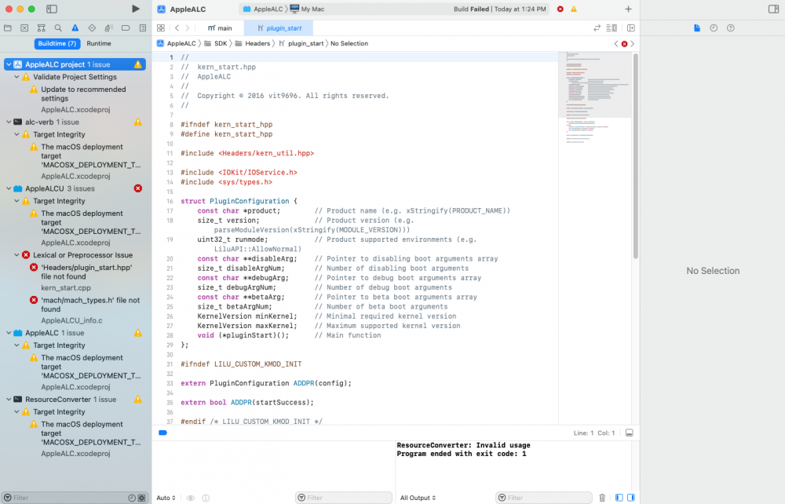This screenshot has width=785, height=504.
Task: Collapse Validate Project Settings group
Action: pos(16,77)
